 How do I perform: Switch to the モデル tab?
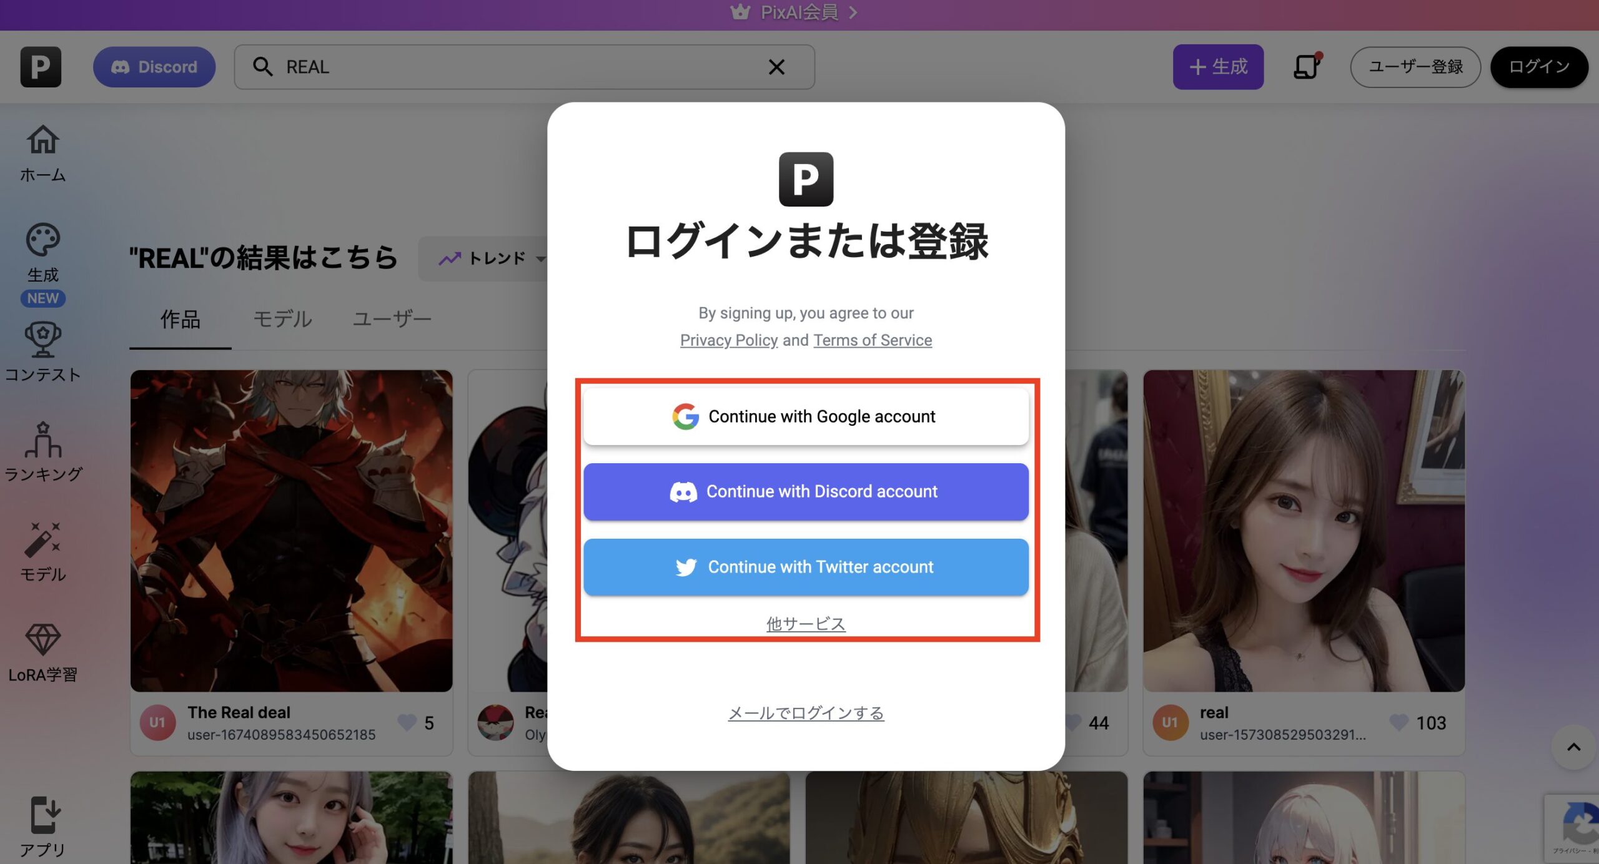pos(282,320)
